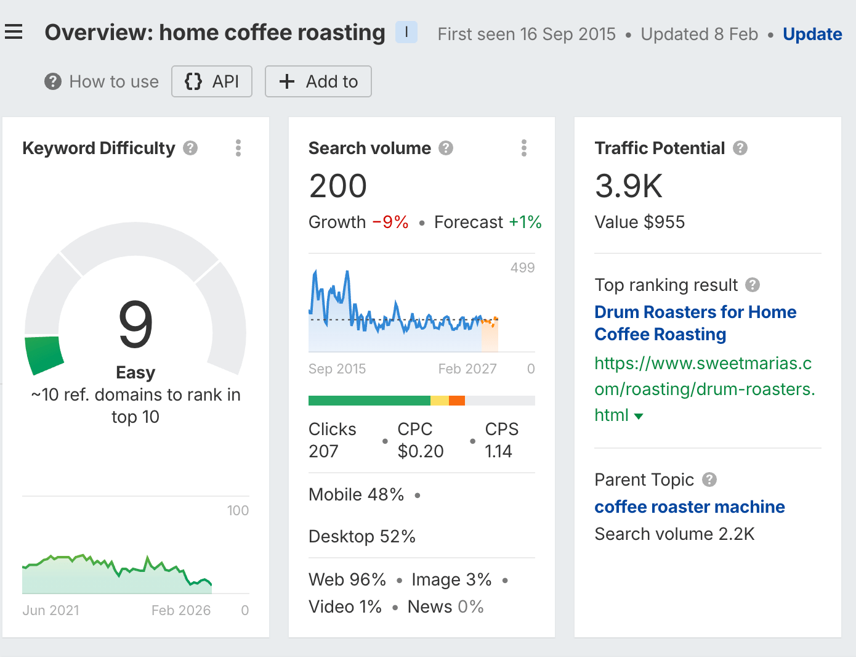Image resolution: width=856 pixels, height=657 pixels.
Task: Open the hamburger menu
Action: [14, 32]
